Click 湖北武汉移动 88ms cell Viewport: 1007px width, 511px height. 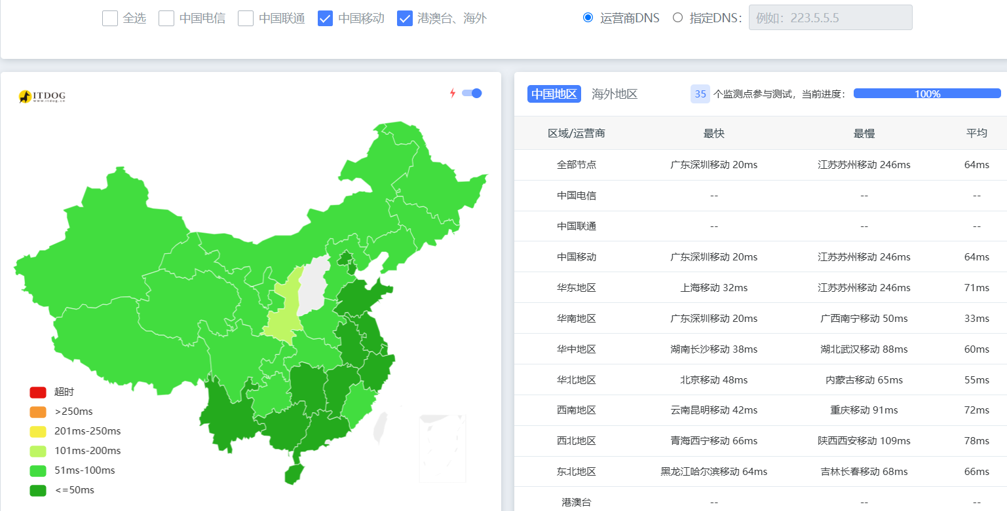864,349
